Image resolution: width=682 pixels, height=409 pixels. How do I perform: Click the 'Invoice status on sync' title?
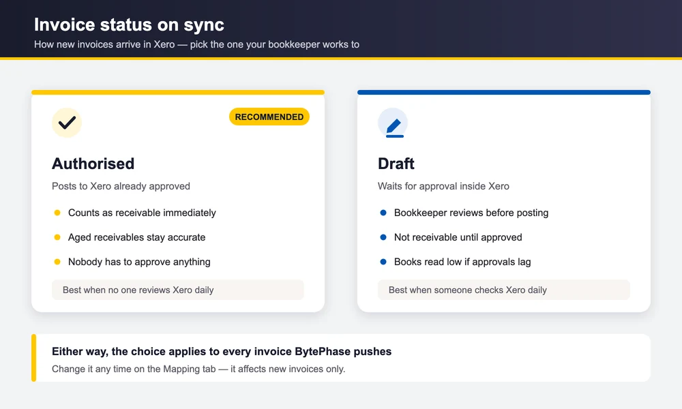tap(129, 25)
